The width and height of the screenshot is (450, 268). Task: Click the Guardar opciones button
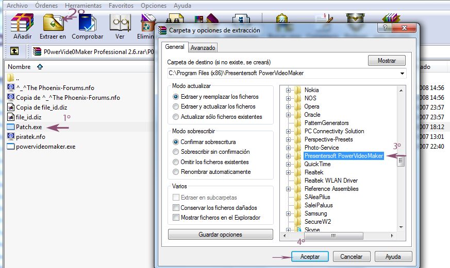221,235
